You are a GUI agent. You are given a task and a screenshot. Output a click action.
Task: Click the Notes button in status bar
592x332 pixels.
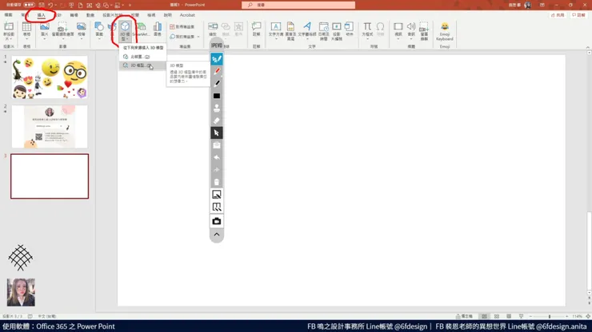click(465, 316)
